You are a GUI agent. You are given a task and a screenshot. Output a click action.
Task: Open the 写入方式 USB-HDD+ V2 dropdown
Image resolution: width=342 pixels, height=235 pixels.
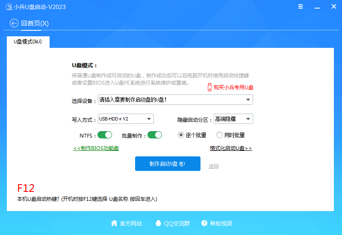[126, 119]
